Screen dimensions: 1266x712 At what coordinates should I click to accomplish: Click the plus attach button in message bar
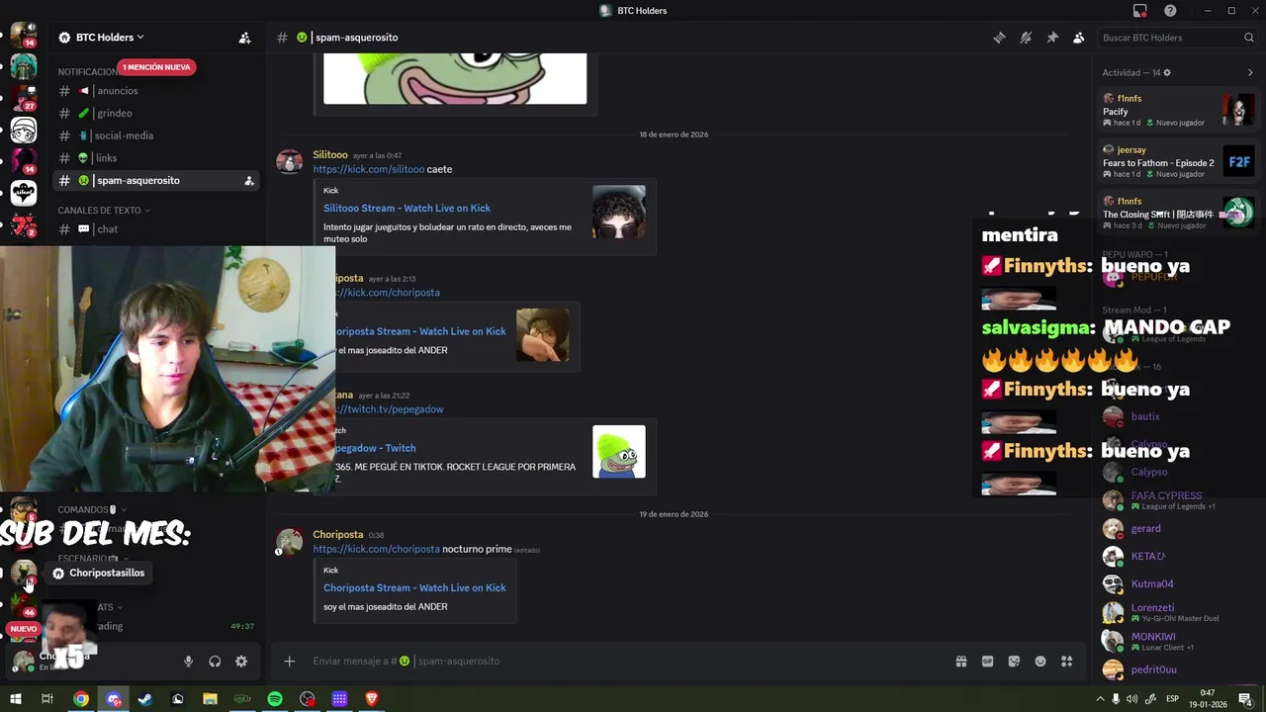[x=289, y=662]
